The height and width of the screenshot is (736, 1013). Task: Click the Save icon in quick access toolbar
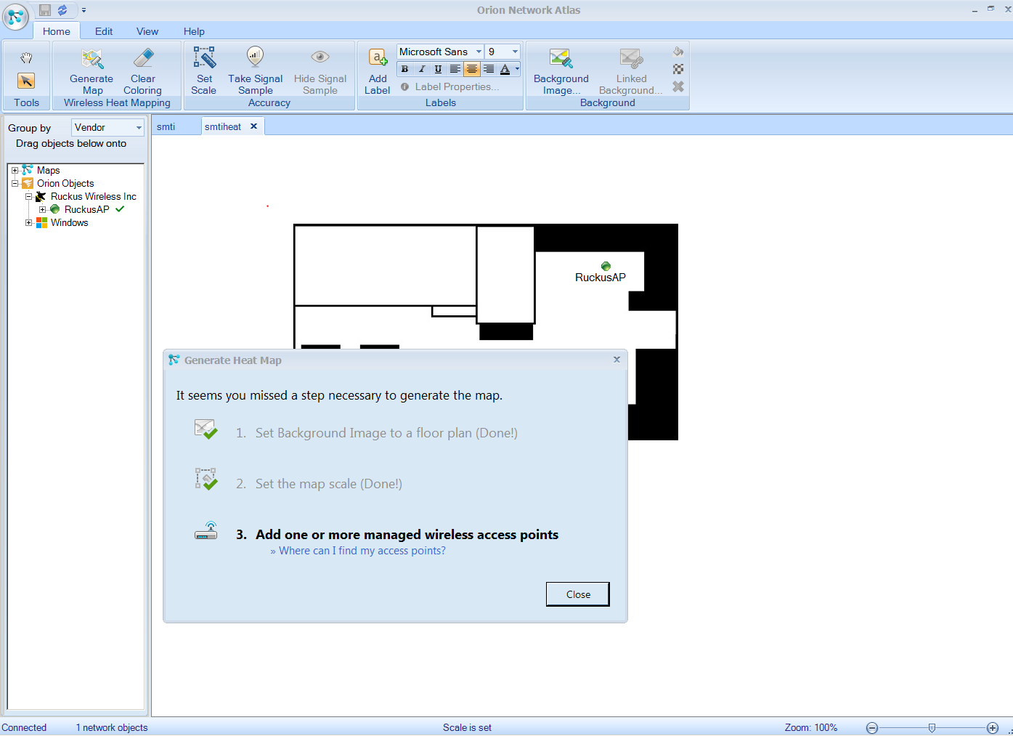click(45, 10)
